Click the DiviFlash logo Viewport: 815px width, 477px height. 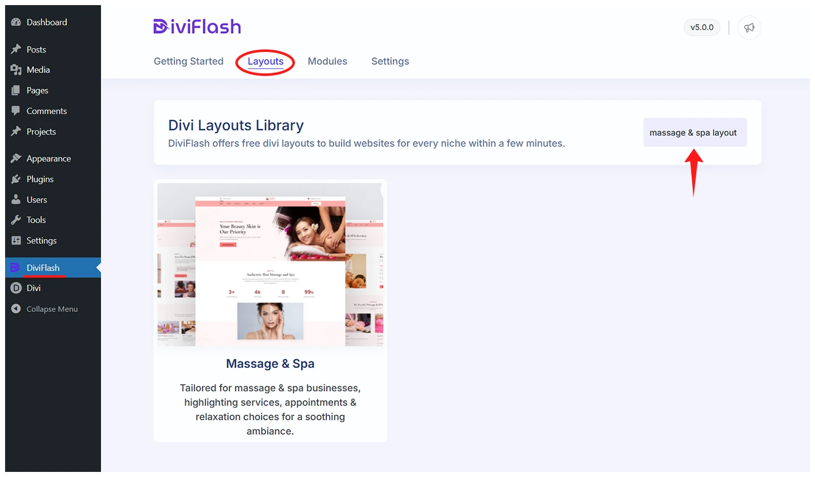197,26
